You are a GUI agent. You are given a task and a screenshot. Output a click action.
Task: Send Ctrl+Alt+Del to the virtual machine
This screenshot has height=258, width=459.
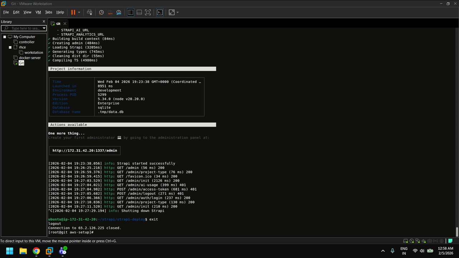(90, 12)
